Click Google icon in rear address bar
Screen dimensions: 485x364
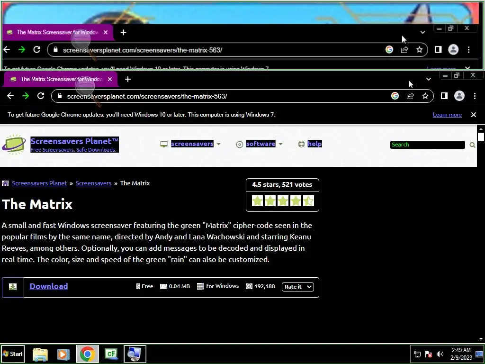(x=389, y=49)
